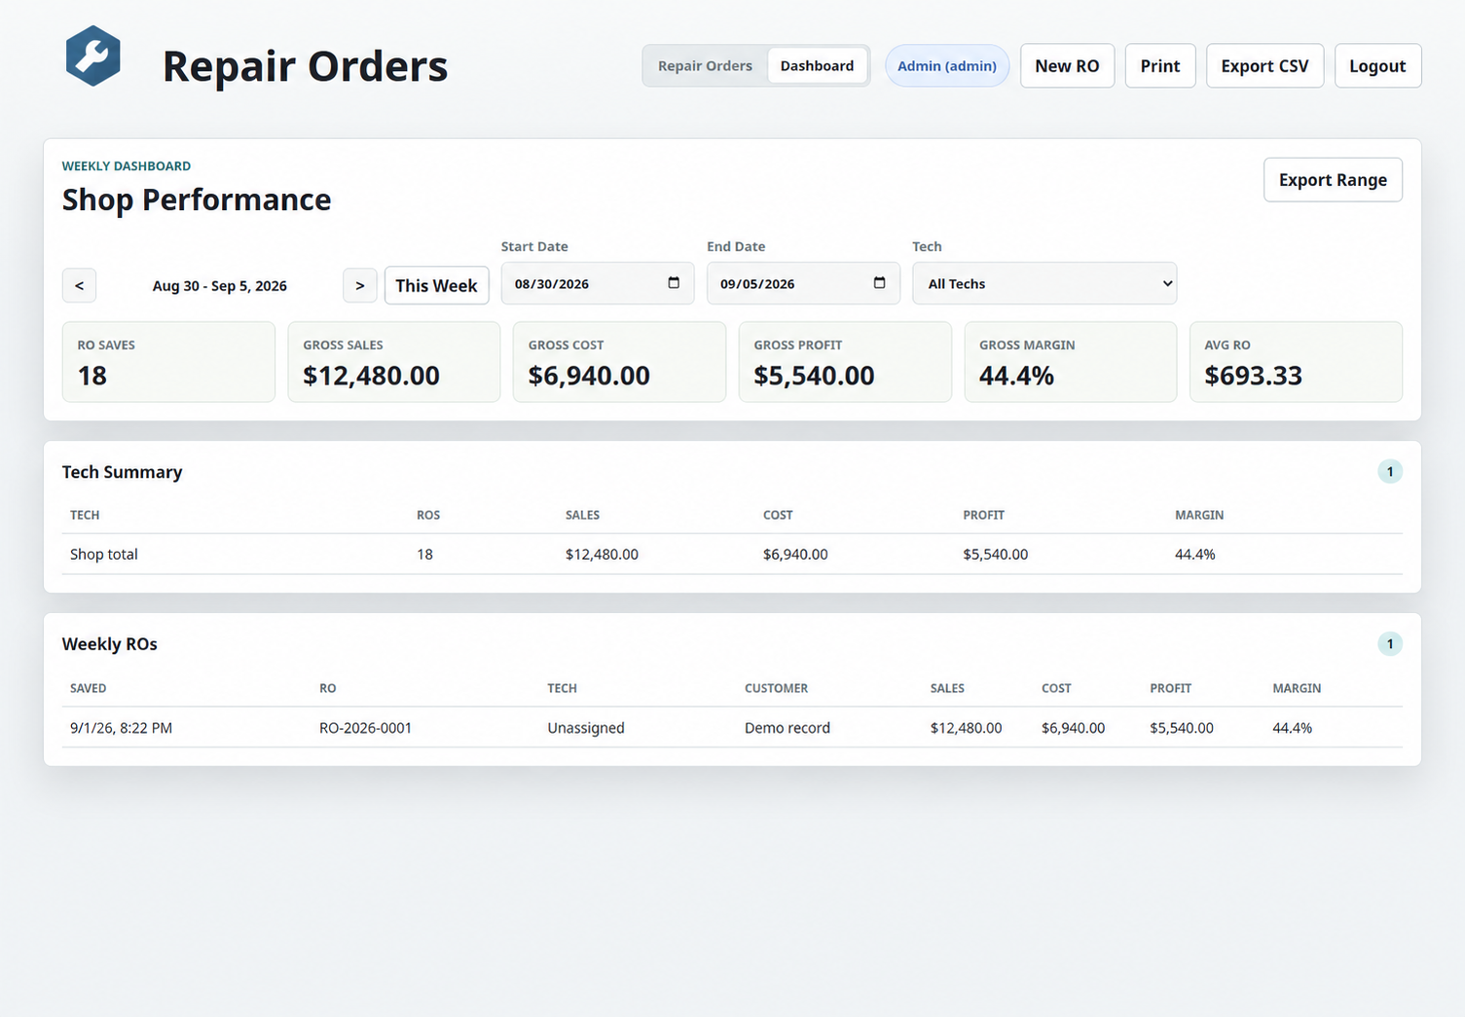Open the All Techs dropdown

tap(1044, 283)
